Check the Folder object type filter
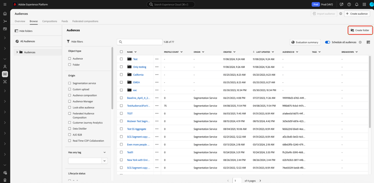 [x=69, y=65]
